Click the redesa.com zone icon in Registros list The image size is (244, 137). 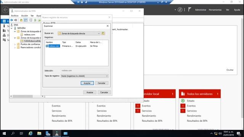(x=47, y=46)
